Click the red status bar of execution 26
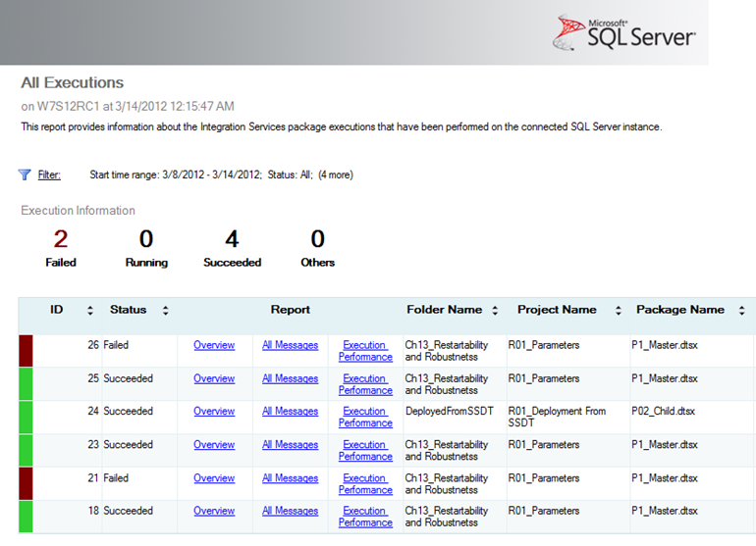Viewport: 756px width, 546px height. click(x=26, y=351)
